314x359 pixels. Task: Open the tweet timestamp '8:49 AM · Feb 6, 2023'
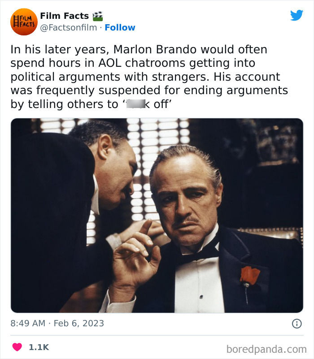(x=57, y=323)
